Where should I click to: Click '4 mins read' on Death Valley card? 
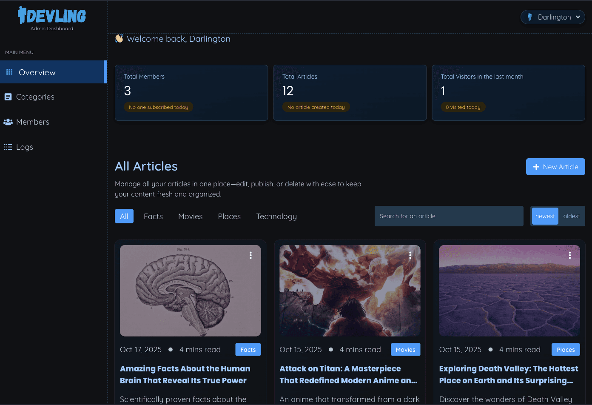520,350
